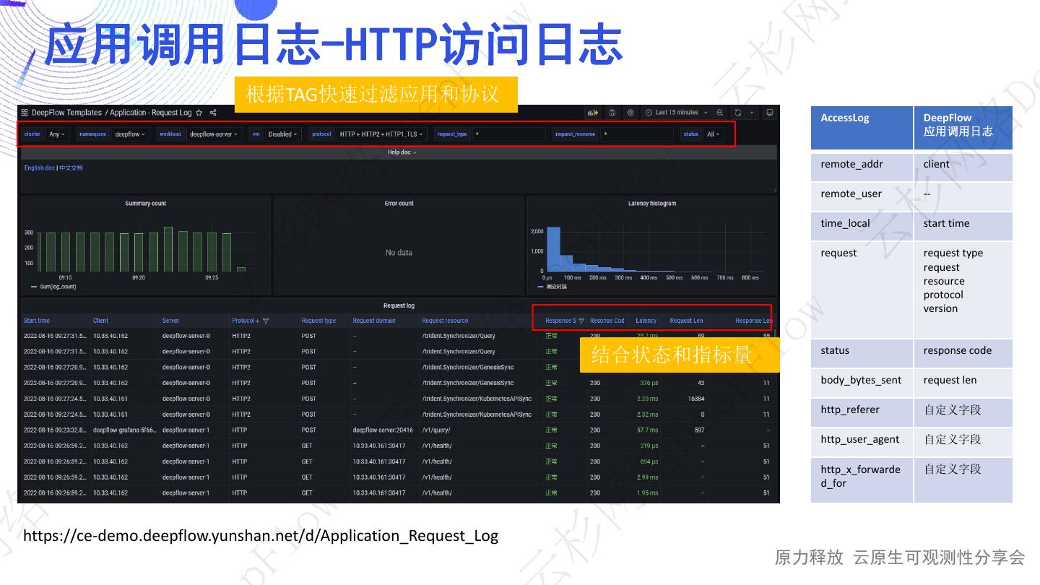Click the 1.95 ms latency cell
The height and width of the screenshot is (585, 1040).
point(648,493)
